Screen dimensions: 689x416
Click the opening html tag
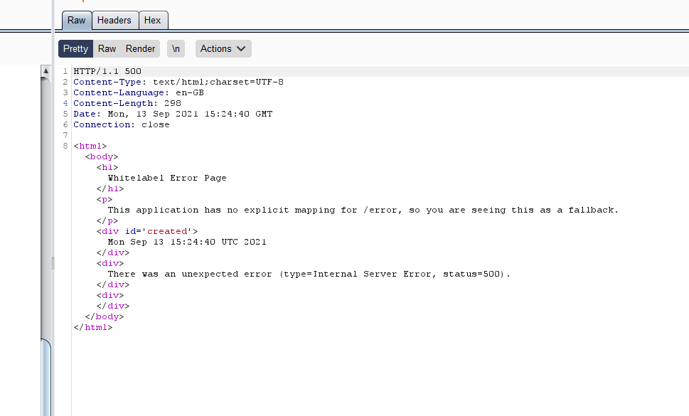(x=90, y=146)
